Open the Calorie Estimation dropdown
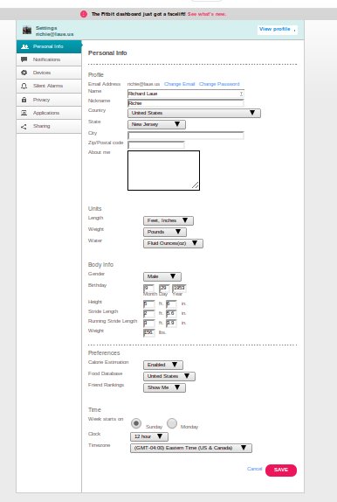 [163, 365]
